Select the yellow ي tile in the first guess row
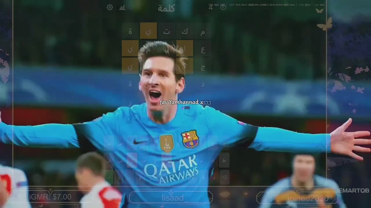Image resolution: width=371 pixels, height=208 pixels. (148, 31)
